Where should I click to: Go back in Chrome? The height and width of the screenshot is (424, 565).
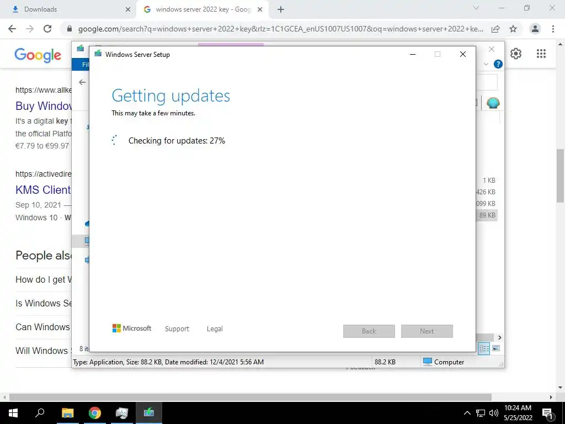click(x=12, y=29)
